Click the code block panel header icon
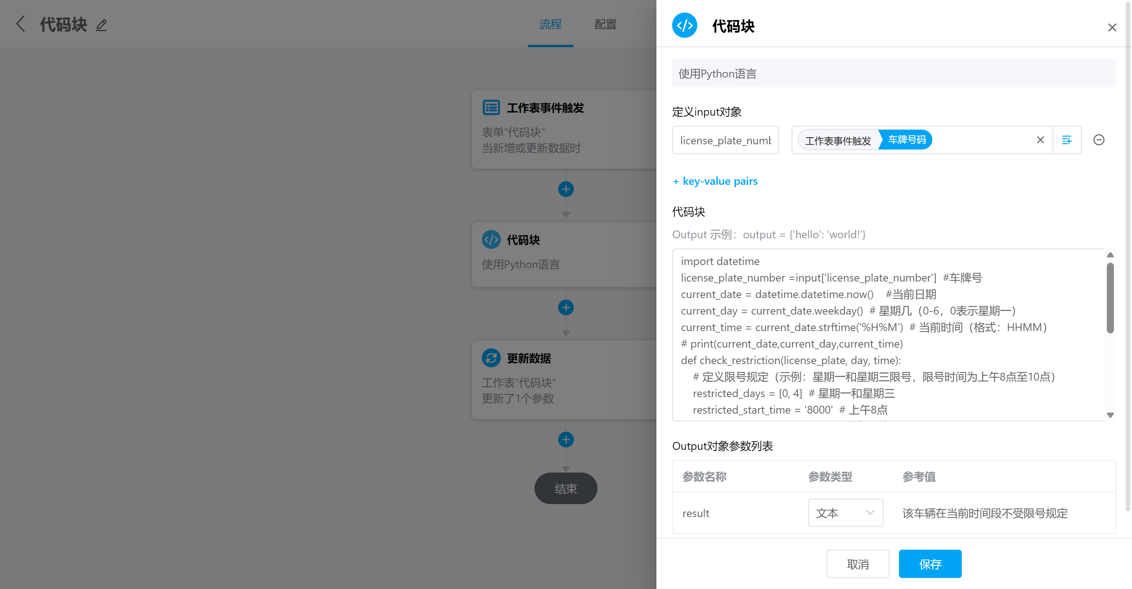The width and height of the screenshot is (1132, 589). 684,26
